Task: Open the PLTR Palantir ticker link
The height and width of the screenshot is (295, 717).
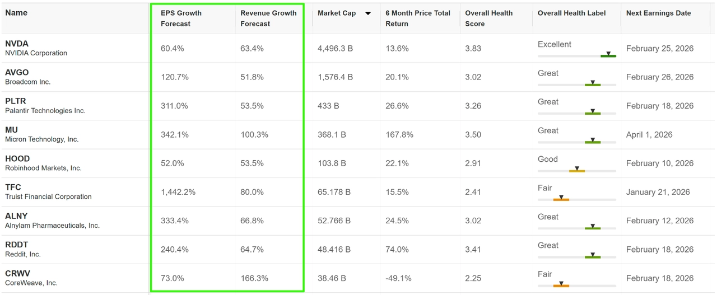Action: pyautogui.click(x=16, y=101)
